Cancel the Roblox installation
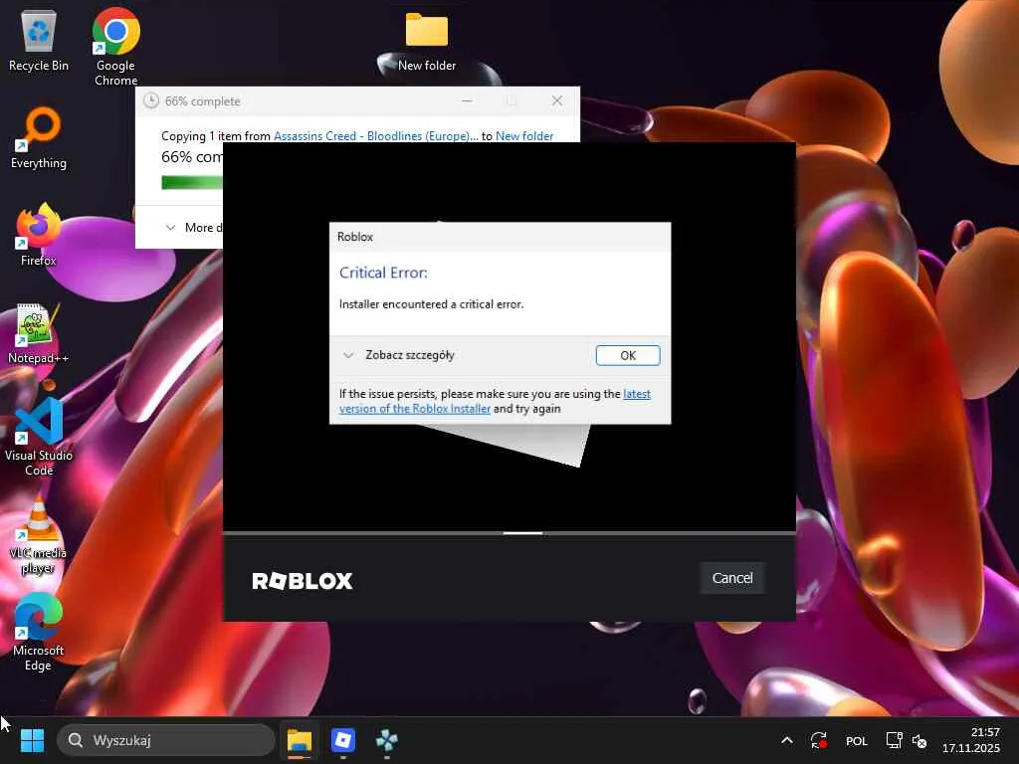The height and width of the screenshot is (764, 1019). pos(731,578)
